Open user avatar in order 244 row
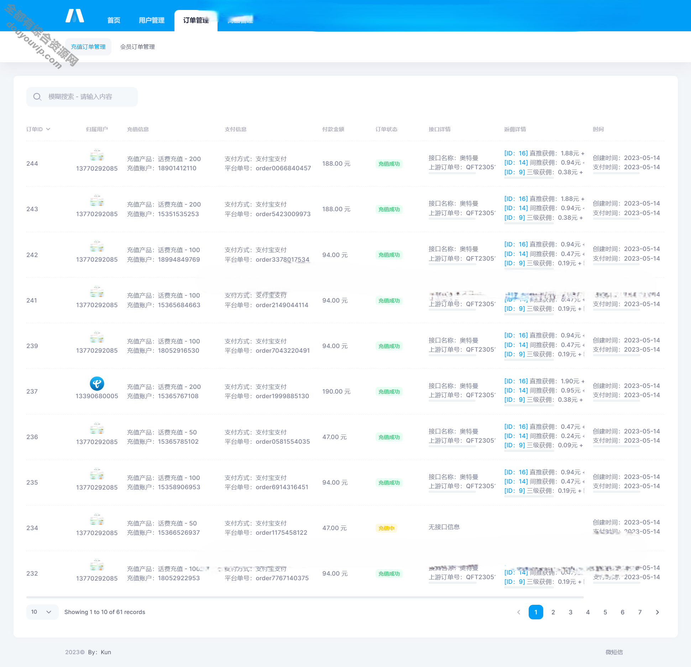Viewport: 691px width, 667px height. point(97,156)
